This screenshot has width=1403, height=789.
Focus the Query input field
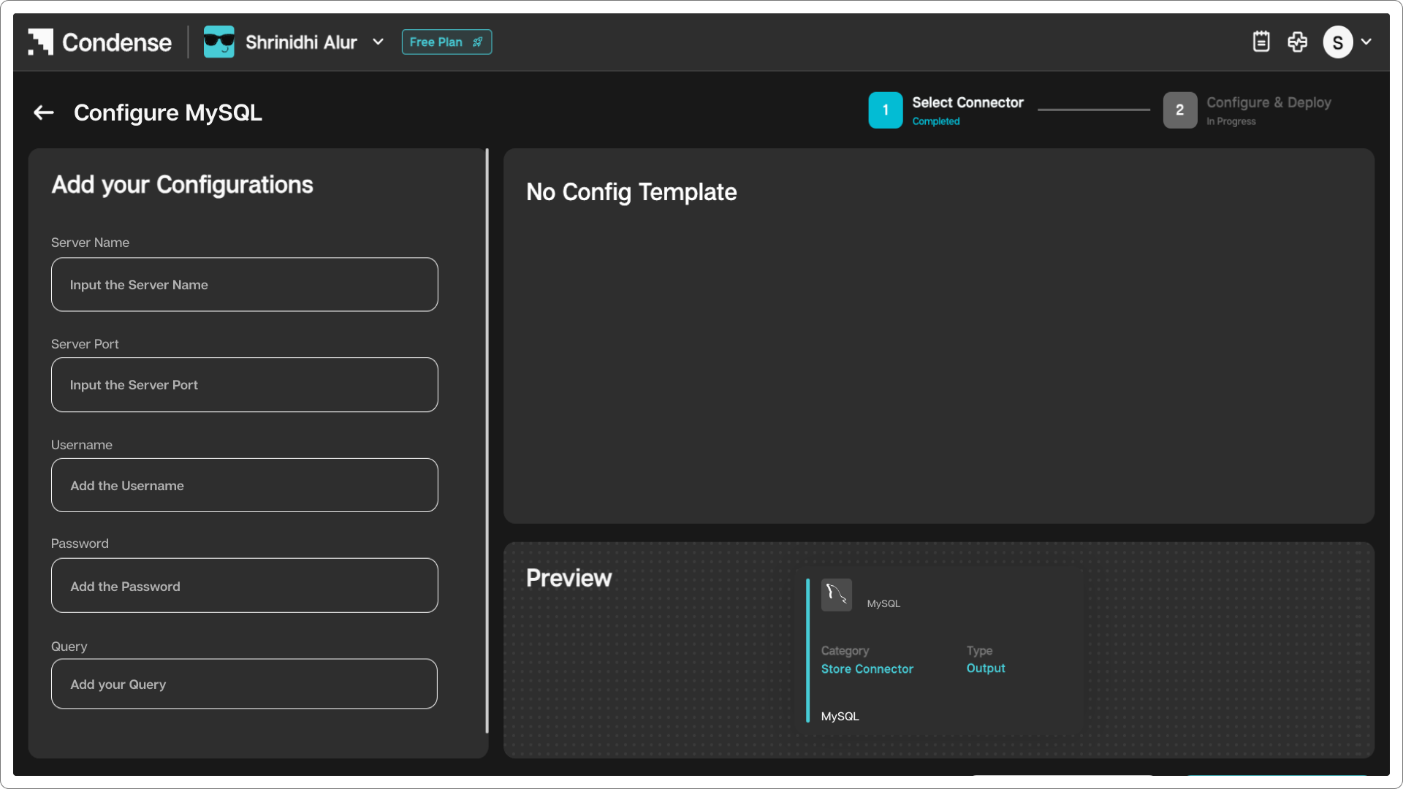[x=245, y=684]
